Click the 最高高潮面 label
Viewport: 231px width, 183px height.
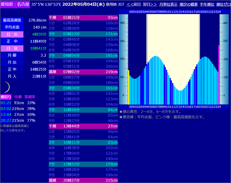[12, 20]
